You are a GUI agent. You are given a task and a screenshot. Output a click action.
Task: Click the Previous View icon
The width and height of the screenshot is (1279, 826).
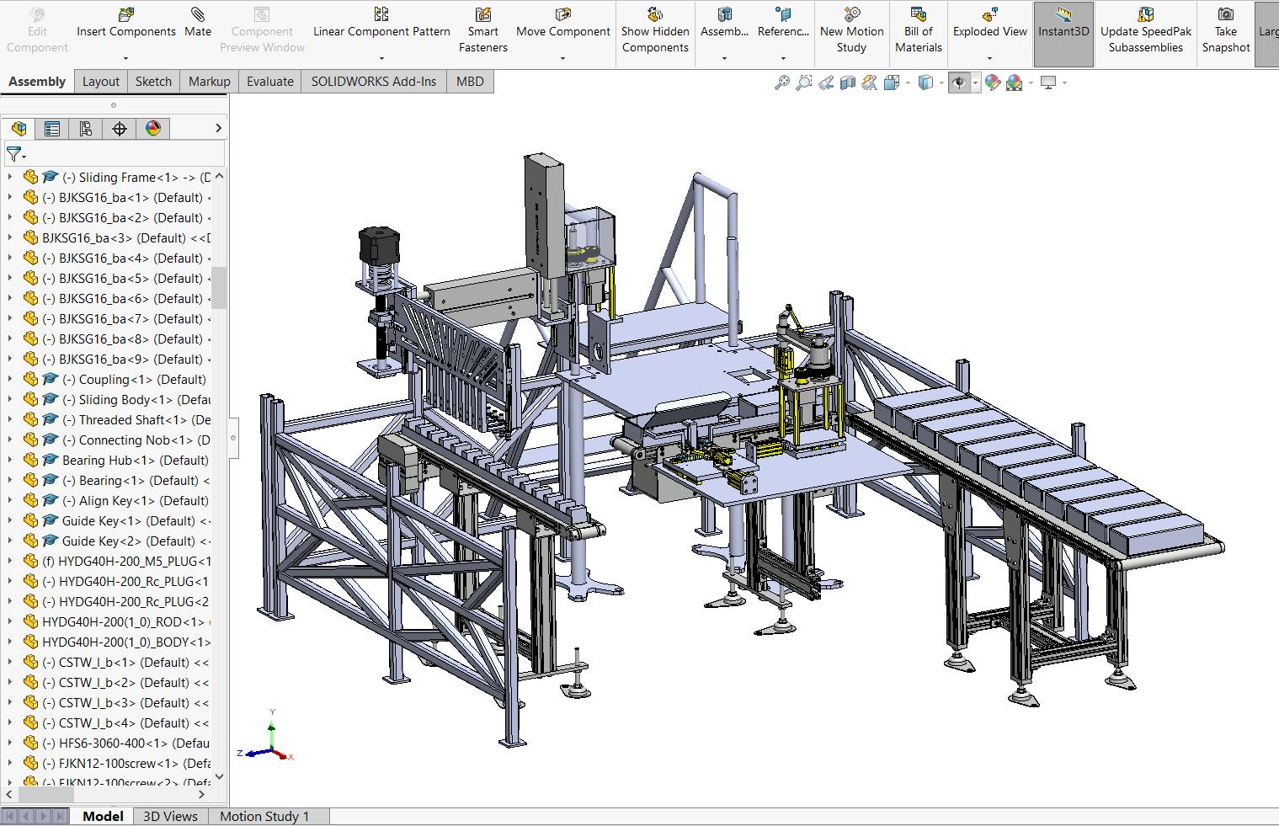pos(826,83)
